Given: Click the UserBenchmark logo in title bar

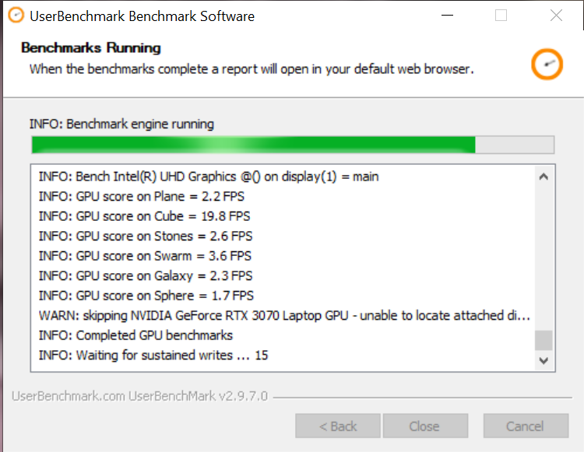Looking at the screenshot, I should coord(16,16).
